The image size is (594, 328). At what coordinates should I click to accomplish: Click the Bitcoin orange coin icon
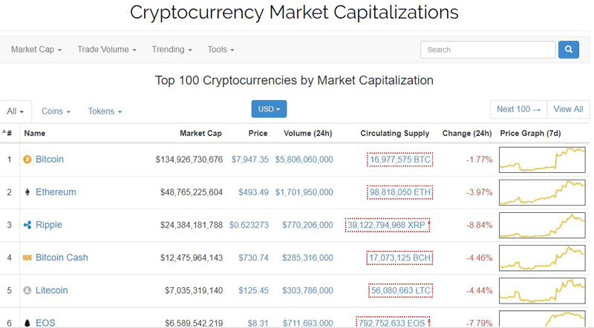(27, 160)
